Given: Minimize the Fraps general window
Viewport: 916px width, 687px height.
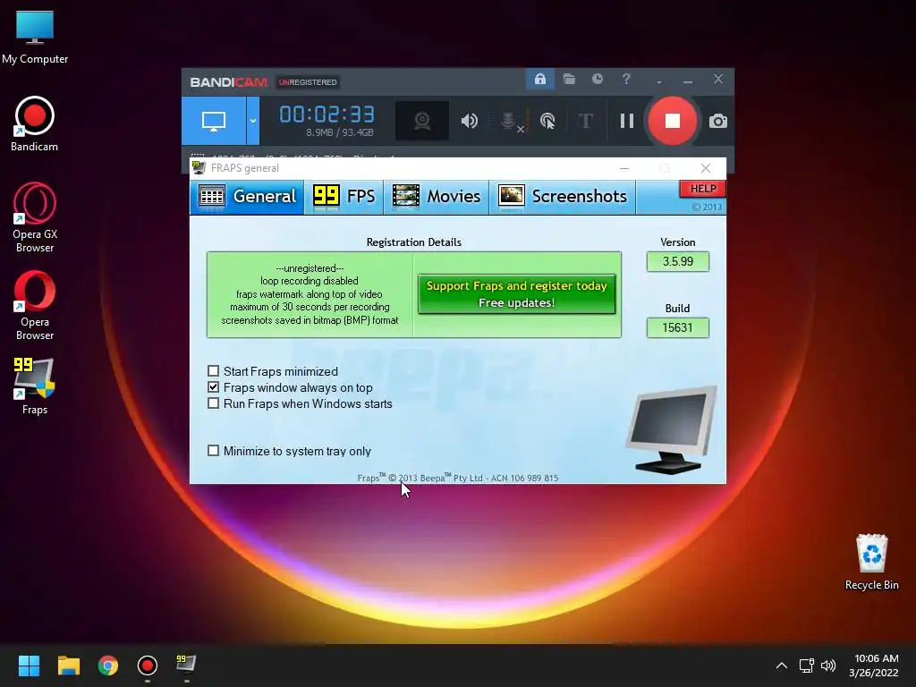Looking at the screenshot, I should [x=623, y=168].
